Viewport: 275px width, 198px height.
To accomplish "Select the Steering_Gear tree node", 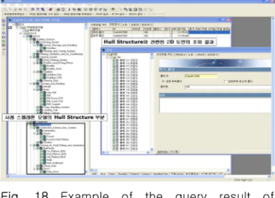I will [51, 80].
